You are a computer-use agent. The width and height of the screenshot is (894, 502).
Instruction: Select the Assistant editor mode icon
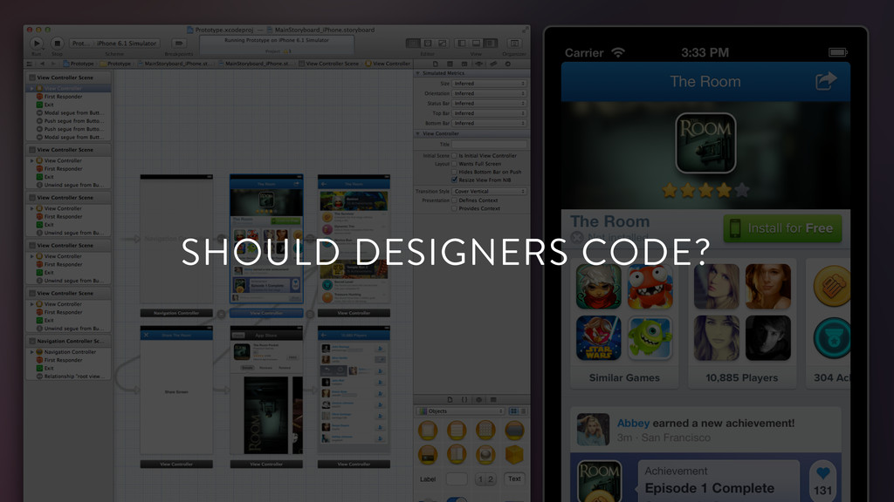pyautogui.click(x=428, y=44)
